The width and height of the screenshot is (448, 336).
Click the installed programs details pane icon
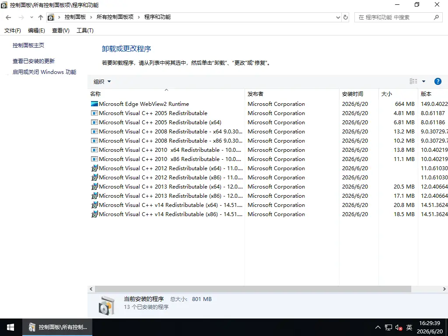point(107,305)
